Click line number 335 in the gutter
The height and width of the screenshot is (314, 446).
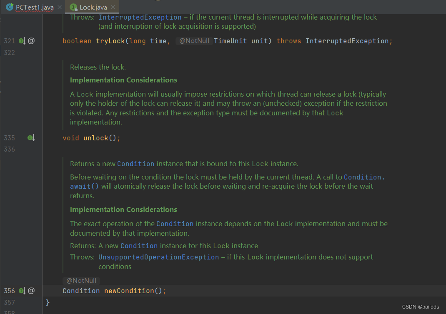point(9,138)
